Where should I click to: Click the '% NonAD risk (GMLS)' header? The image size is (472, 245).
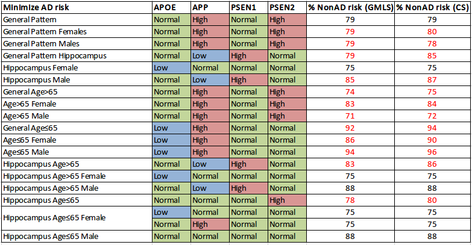tap(351, 7)
